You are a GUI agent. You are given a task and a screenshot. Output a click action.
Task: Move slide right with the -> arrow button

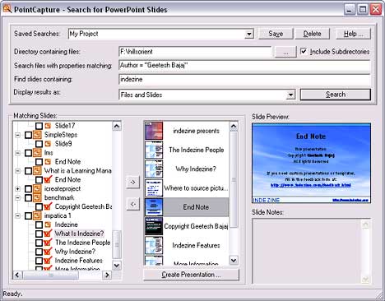(x=133, y=182)
